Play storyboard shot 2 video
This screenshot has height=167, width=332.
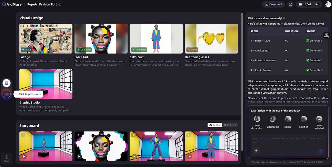79,156
